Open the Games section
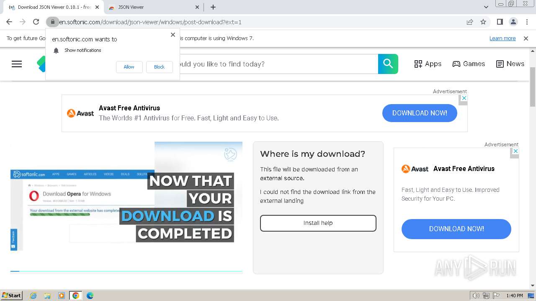The image size is (536, 301). [469, 64]
